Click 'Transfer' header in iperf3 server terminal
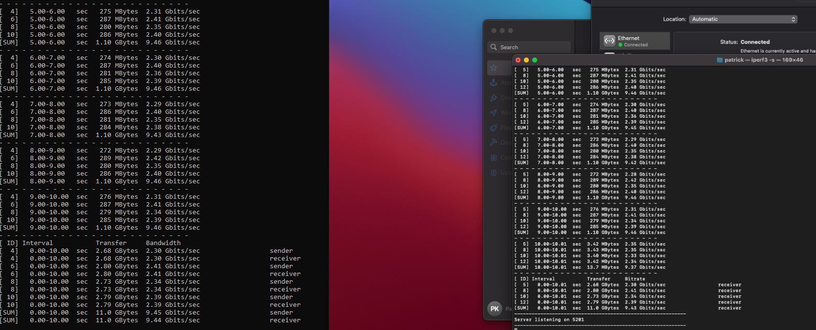 pos(598,279)
